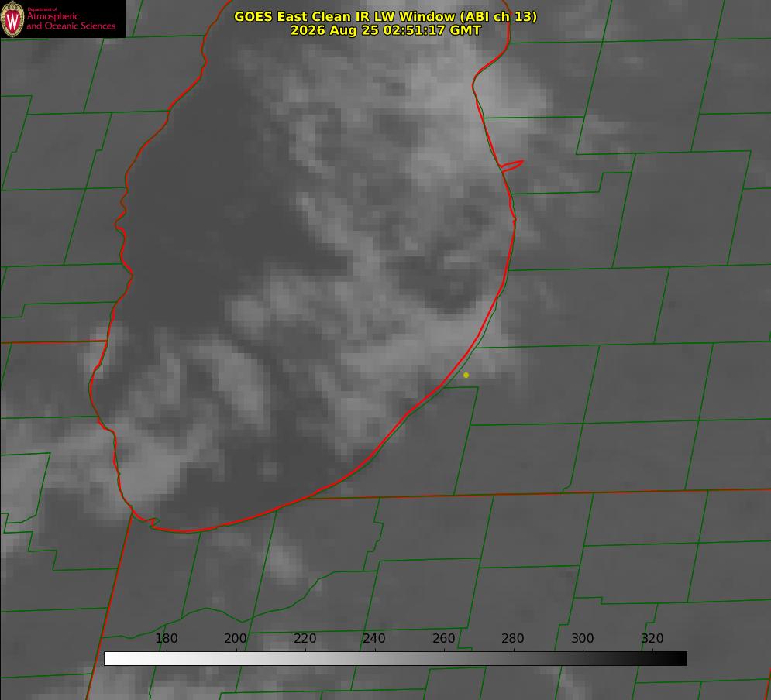This screenshot has width=771, height=700.
Task: Click the 180 colorbar tick label
Action: click(166, 638)
